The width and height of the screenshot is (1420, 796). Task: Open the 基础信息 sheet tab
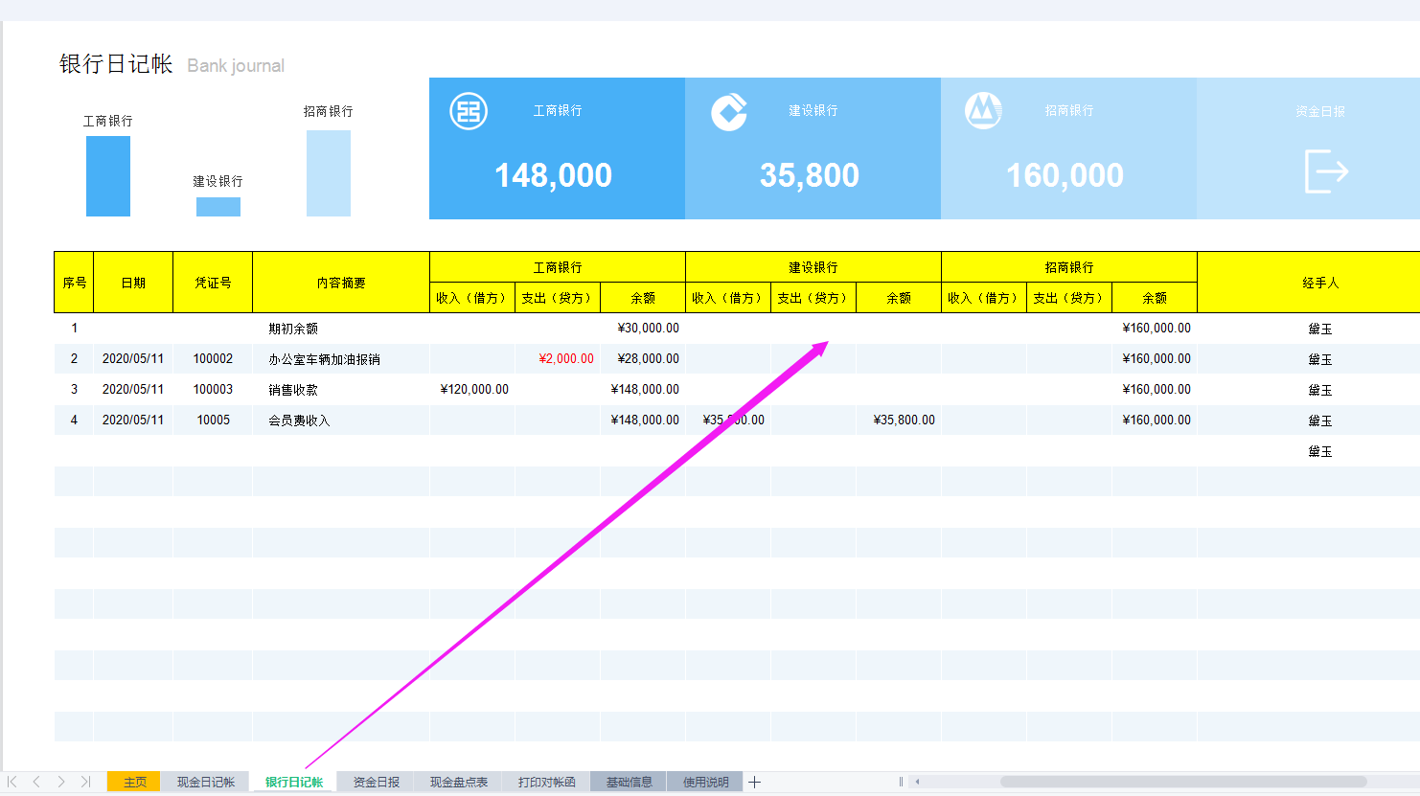point(629,782)
